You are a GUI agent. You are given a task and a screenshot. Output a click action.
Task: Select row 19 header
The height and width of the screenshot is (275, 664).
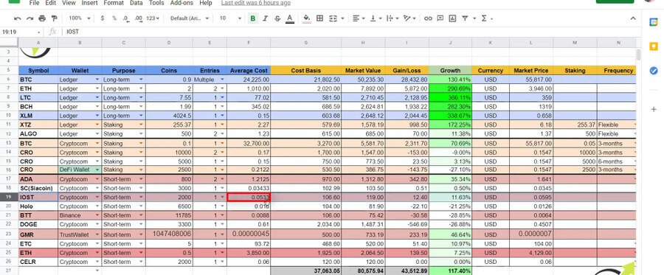click(x=9, y=197)
